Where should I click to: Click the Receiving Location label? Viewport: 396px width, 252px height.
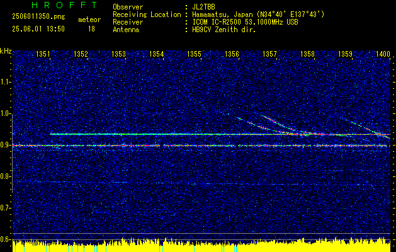147,14
